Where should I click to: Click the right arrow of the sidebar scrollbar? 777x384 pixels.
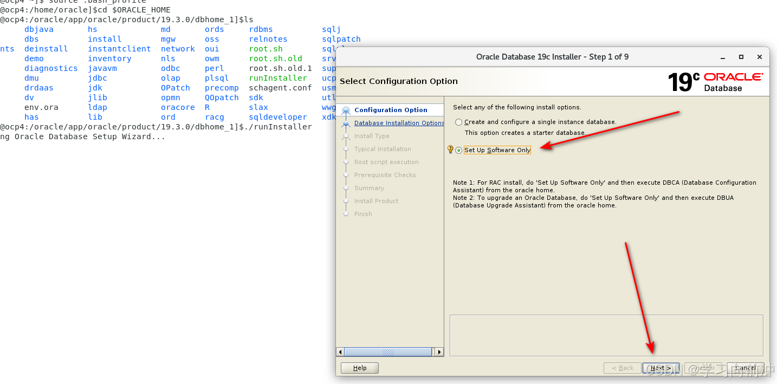click(x=439, y=352)
